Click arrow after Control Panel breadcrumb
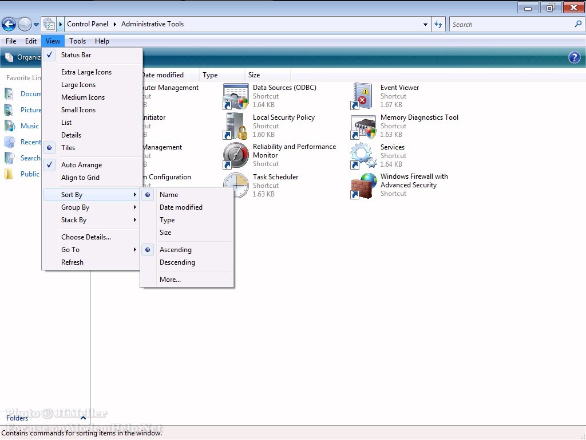The image size is (586, 440). 114,24
